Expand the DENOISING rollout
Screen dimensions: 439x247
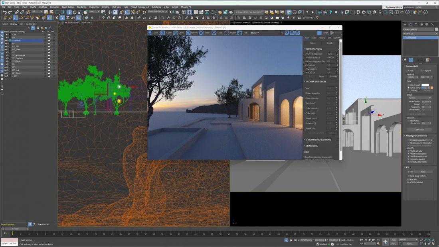(x=312, y=146)
